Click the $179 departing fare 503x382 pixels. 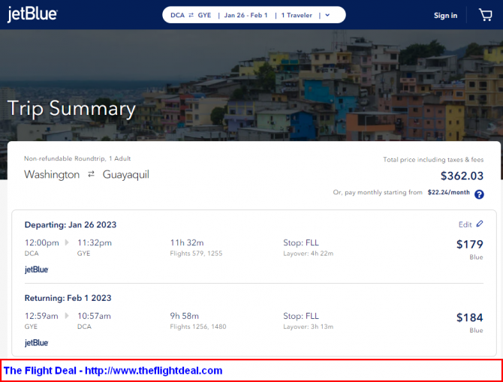470,245
